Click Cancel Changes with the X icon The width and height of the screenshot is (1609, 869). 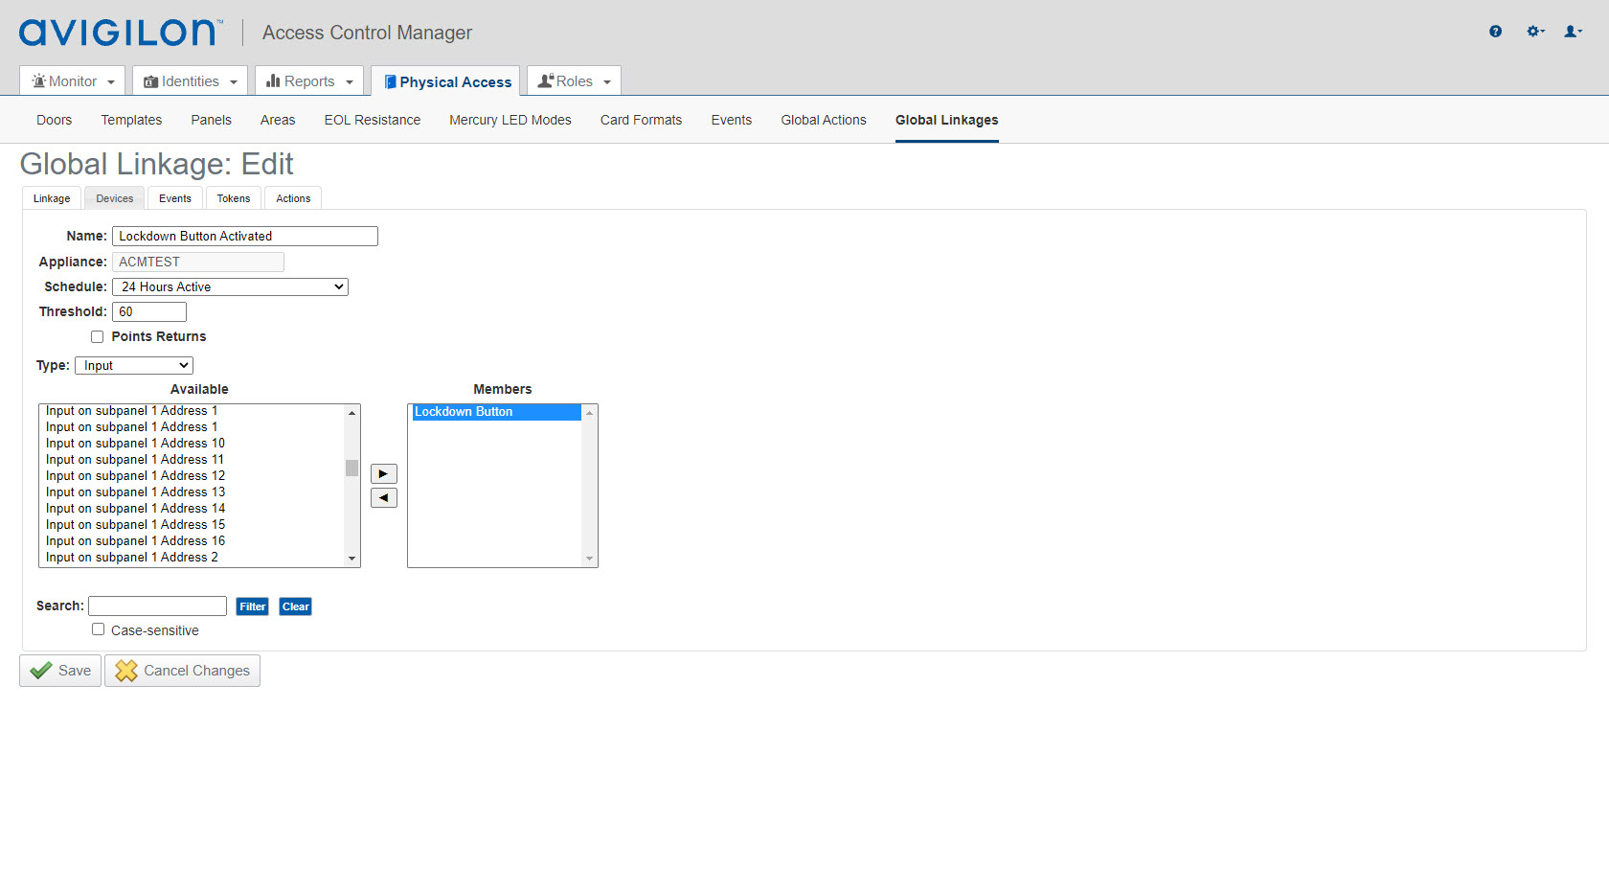[x=182, y=671]
